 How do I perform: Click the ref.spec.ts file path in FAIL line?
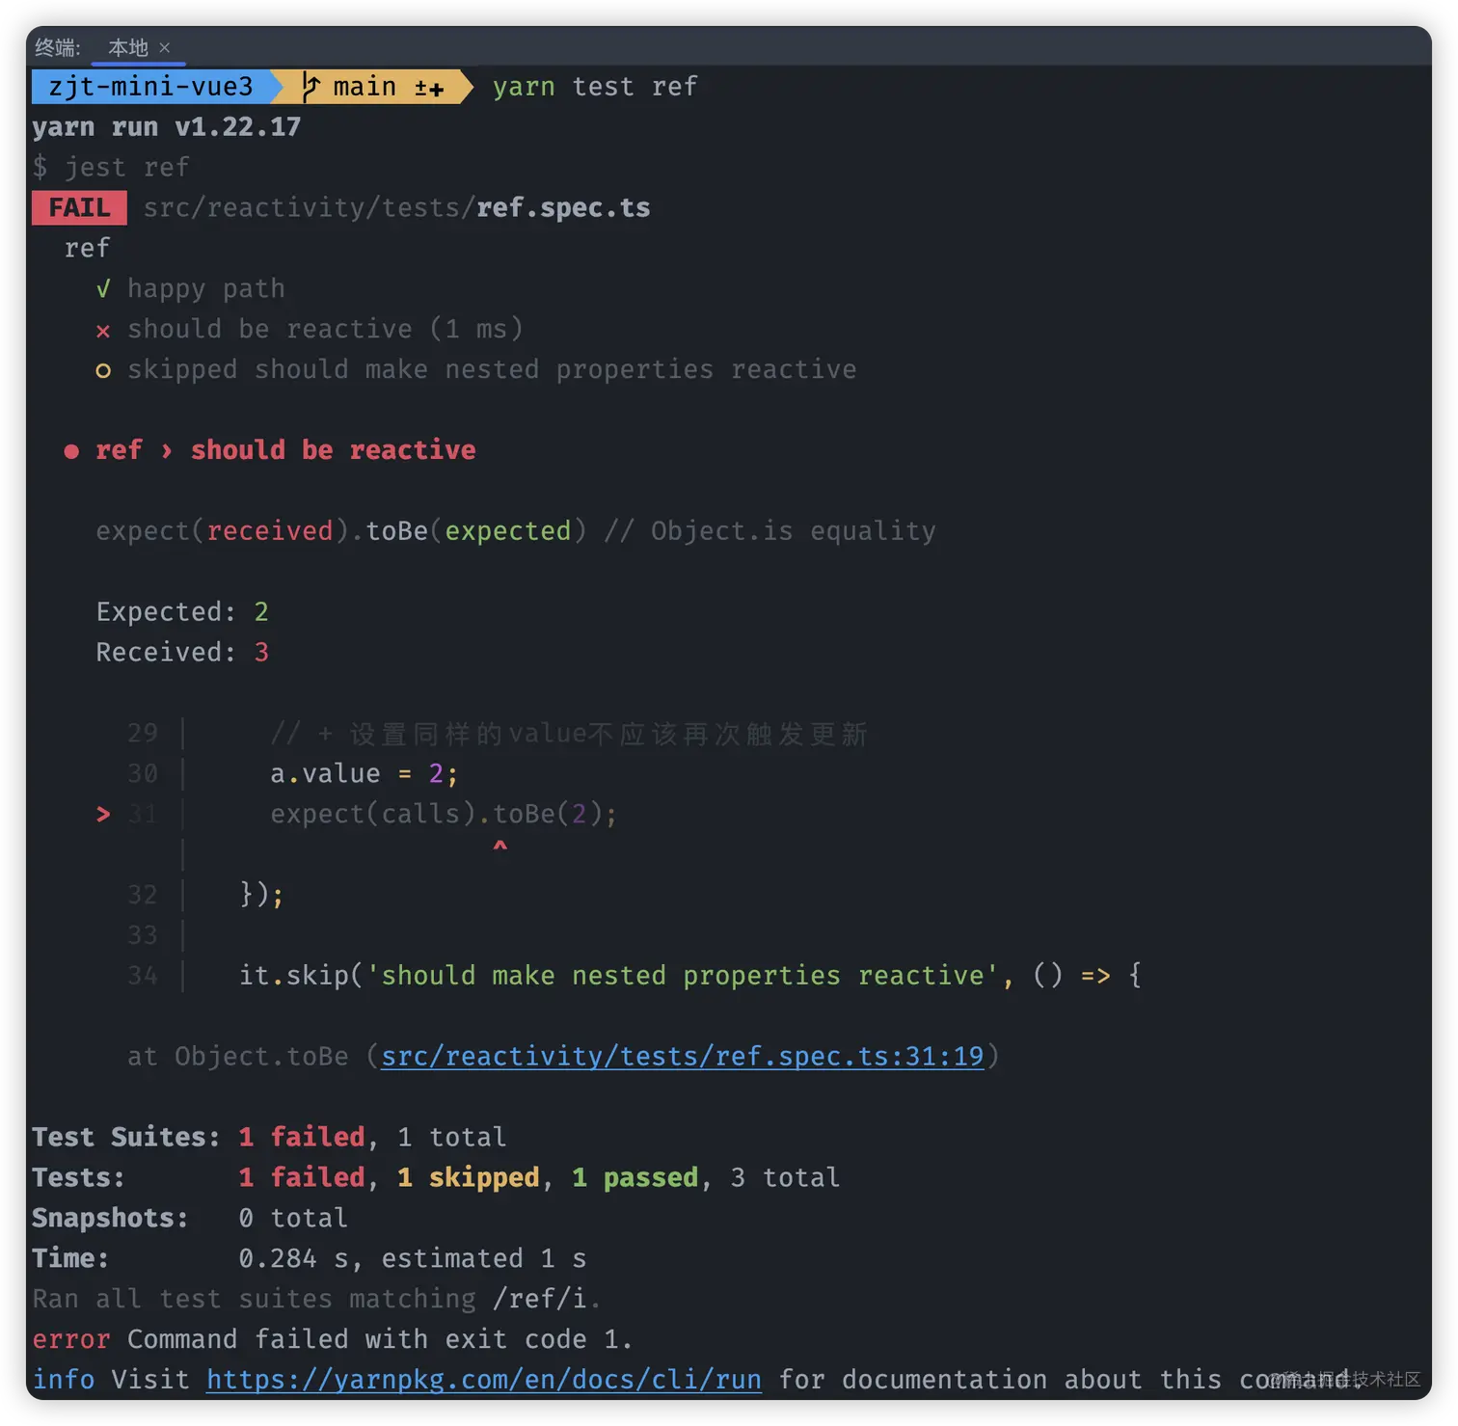point(396,208)
